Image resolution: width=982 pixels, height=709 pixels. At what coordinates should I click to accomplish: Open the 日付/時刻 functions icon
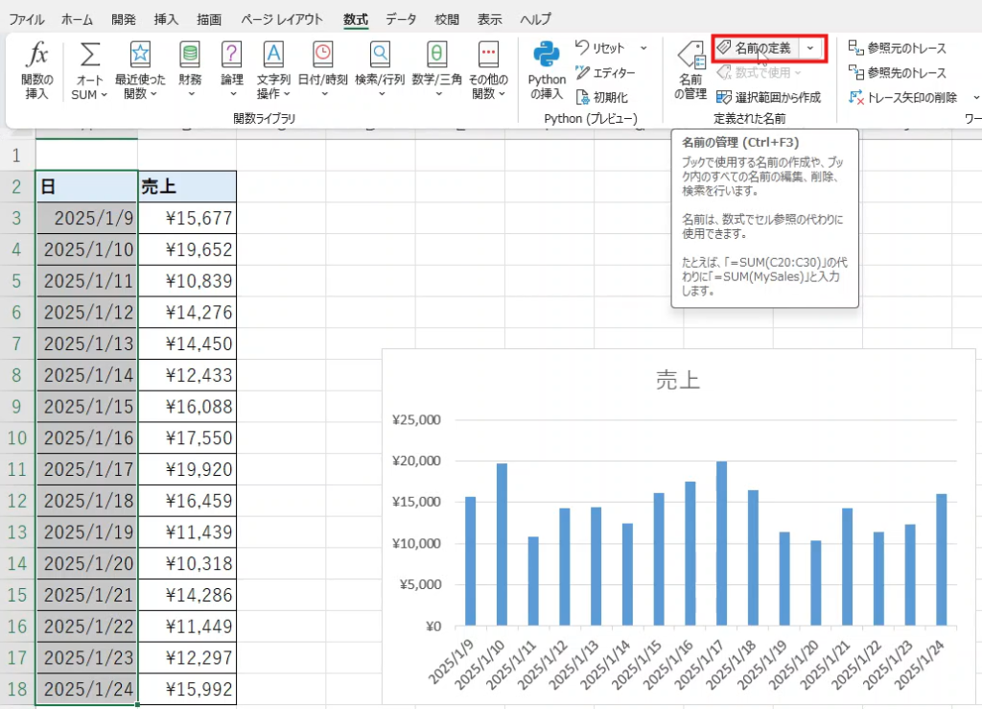322,55
